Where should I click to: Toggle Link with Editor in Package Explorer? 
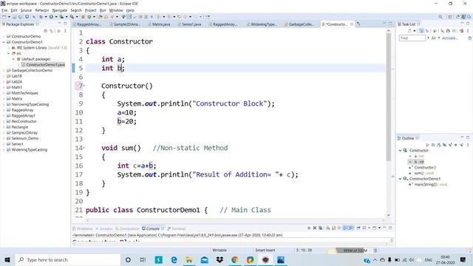(x=51, y=31)
